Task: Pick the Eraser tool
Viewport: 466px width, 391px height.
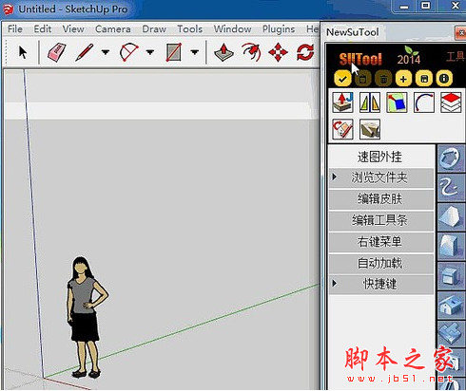Action: coord(57,52)
